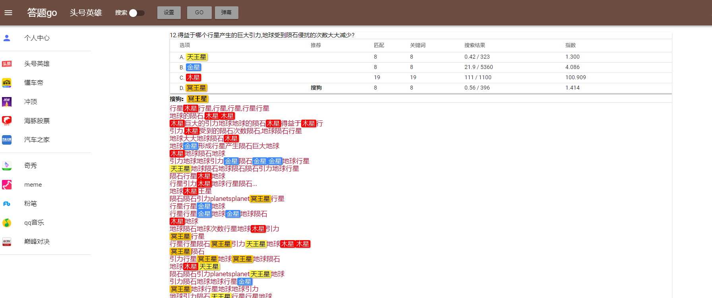The height and width of the screenshot is (298, 712).
Task: Select meme in the sidebar
Action: pyautogui.click(x=33, y=185)
